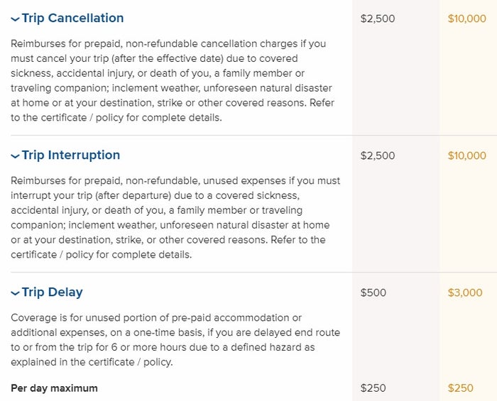The height and width of the screenshot is (401, 497).
Task: Select the $2,500 Trip Cancellation amount
Action: tap(378, 18)
